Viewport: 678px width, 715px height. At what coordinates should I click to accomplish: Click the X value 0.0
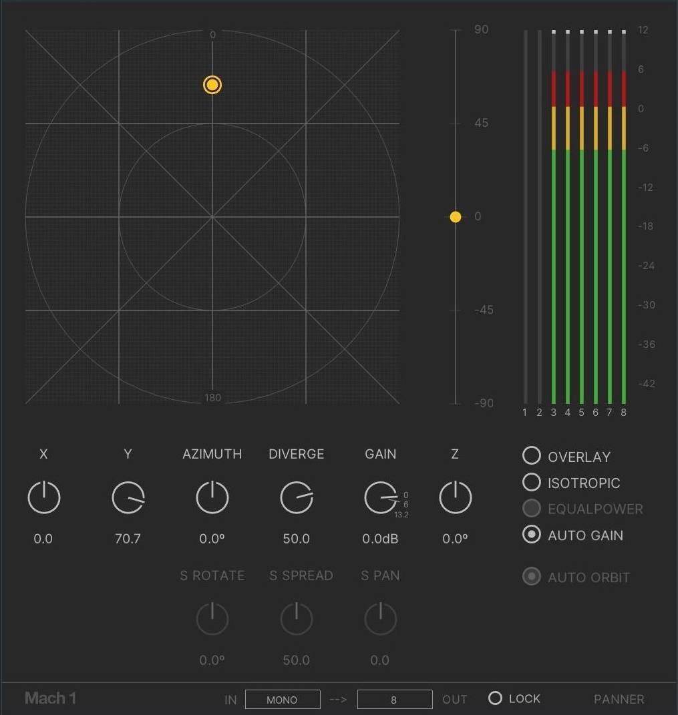(43, 539)
